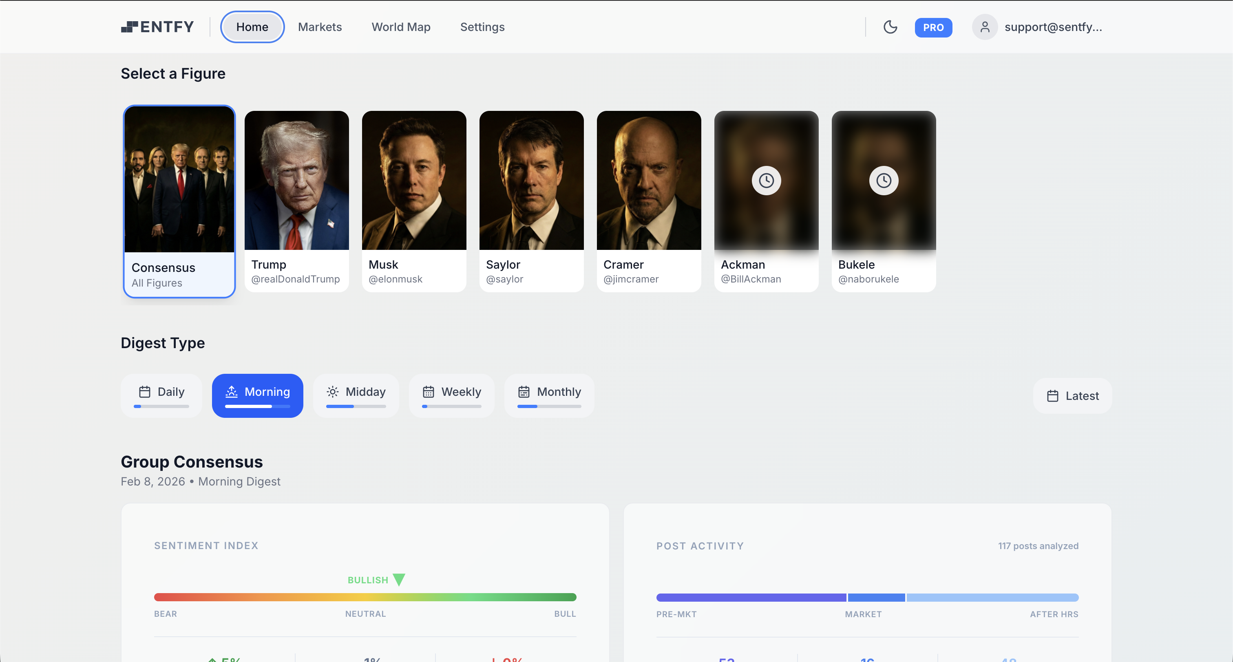The width and height of the screenshot is (1233, 662).
Task: Click the SENTFY logo icon
Action: [130, 27]
